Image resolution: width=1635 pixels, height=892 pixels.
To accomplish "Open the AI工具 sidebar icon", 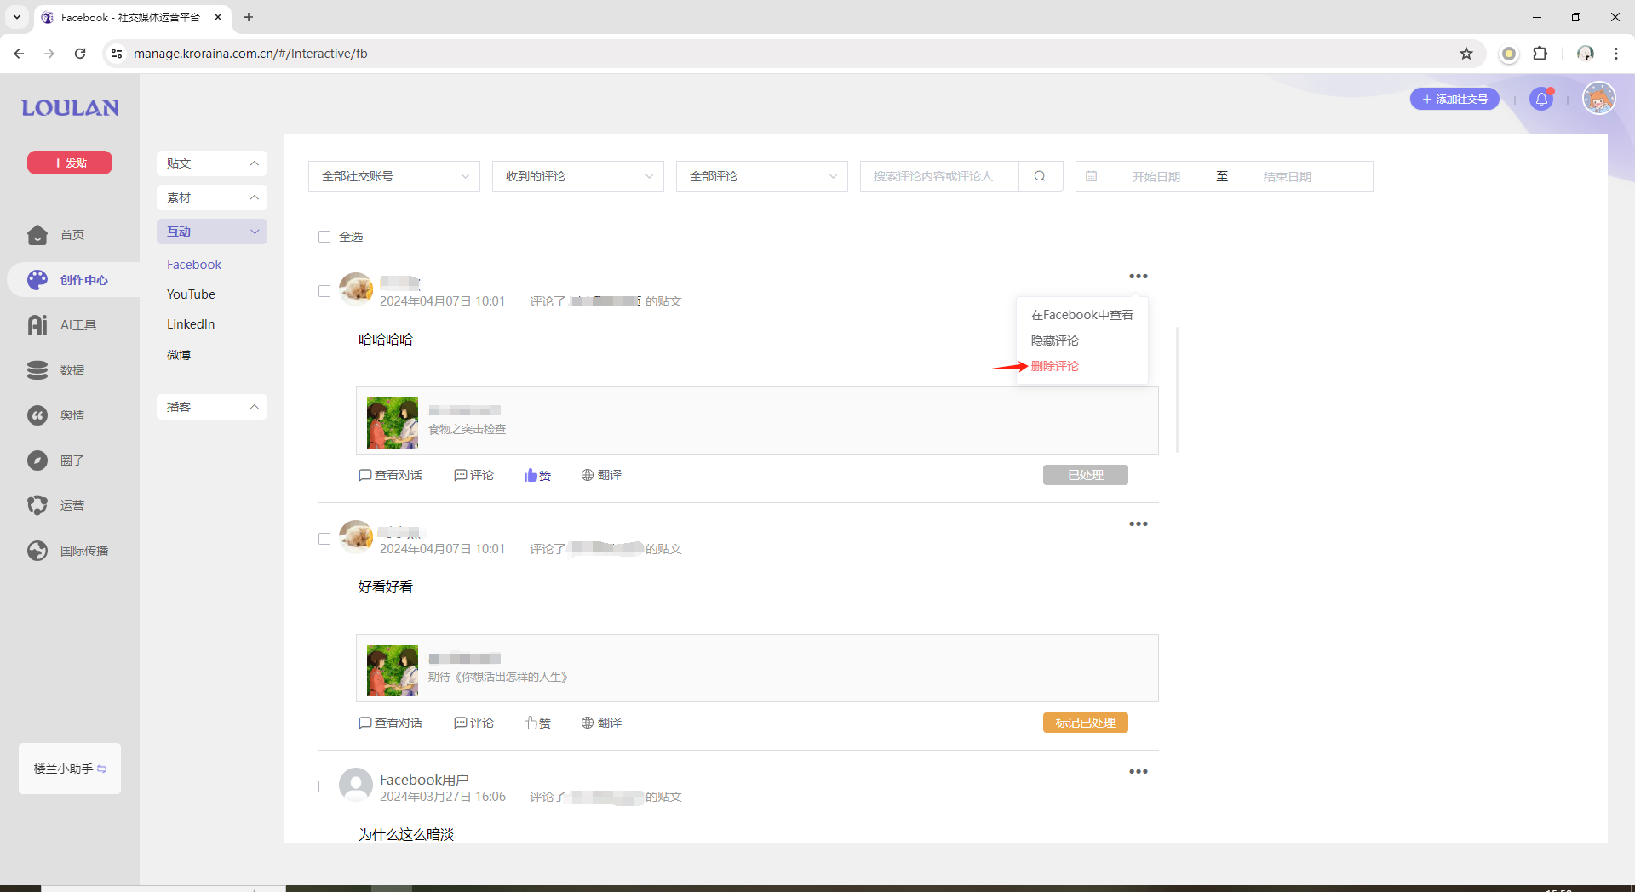I will point(37,325).
